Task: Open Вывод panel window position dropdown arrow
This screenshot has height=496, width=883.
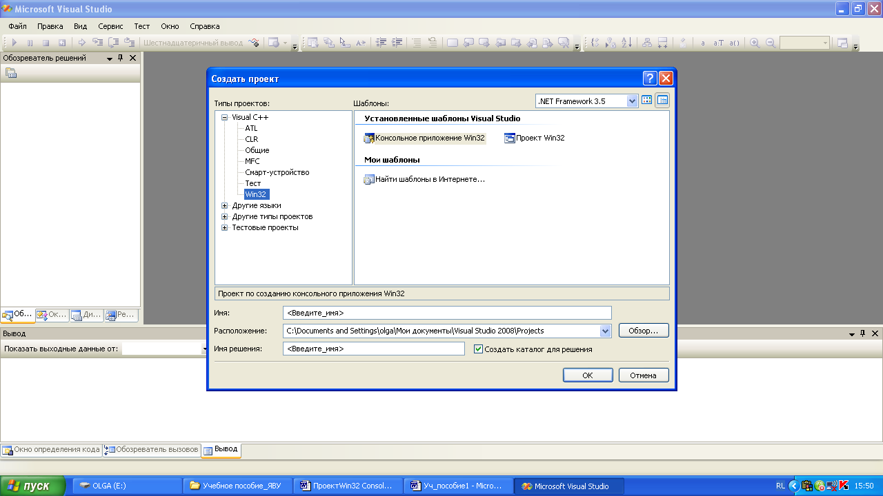Action: point(851,333)
